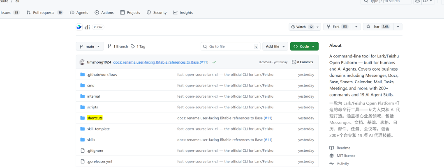Open the star lists dropdown arrow
The image size is (444, 167).
pyautogui.click(x=398, y=27)
